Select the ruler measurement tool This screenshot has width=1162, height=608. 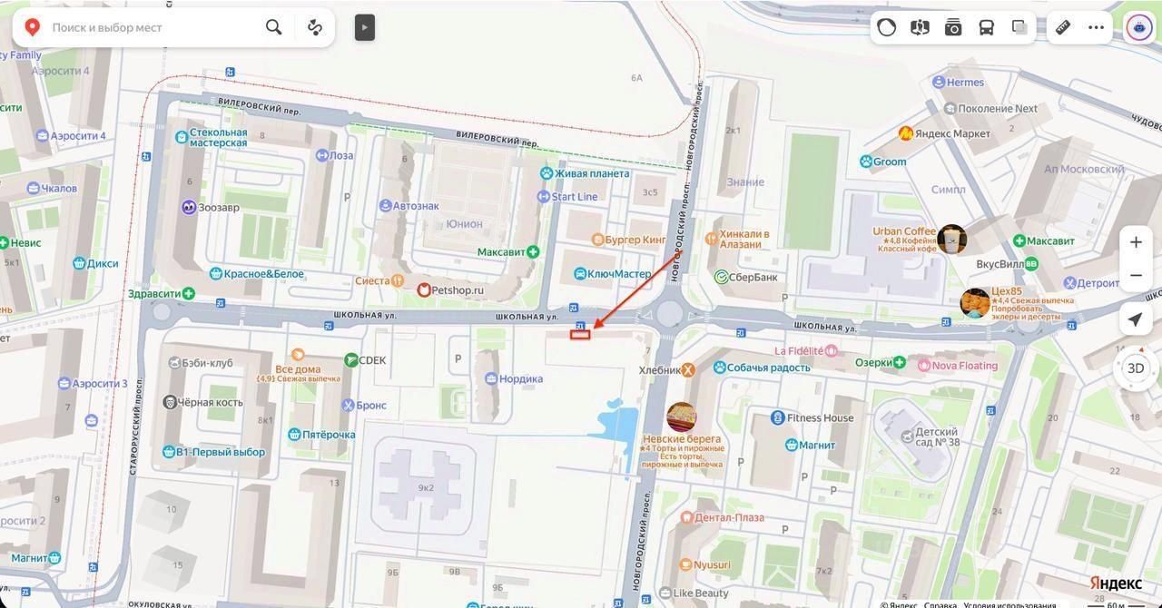pos(1062,27)
